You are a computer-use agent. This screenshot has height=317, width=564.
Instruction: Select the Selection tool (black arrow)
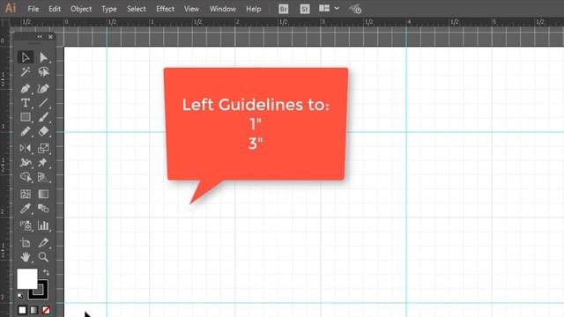(x=26, y=57)
